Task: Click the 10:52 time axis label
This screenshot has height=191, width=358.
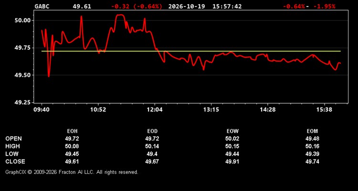Action: tap(98, 110)
